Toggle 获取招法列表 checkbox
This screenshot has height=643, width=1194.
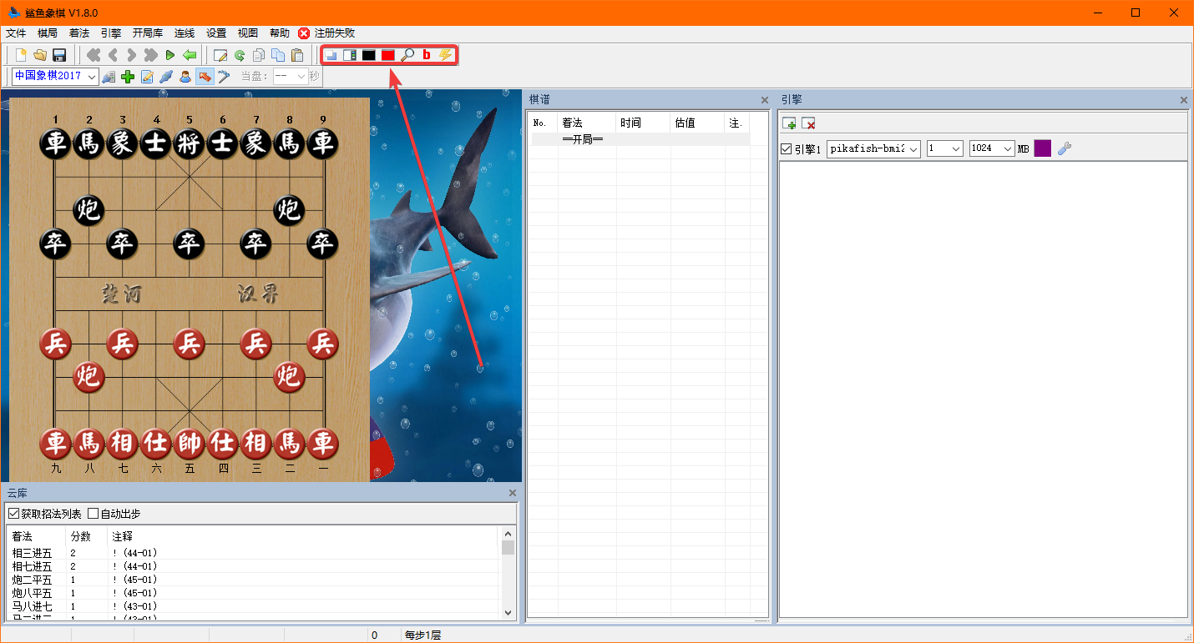tap(13, 514)
